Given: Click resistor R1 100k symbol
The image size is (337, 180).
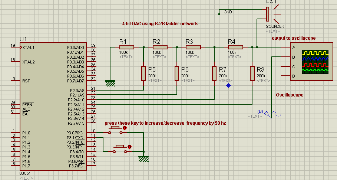Looking at the screenshot, I should (x=126, y=47).
